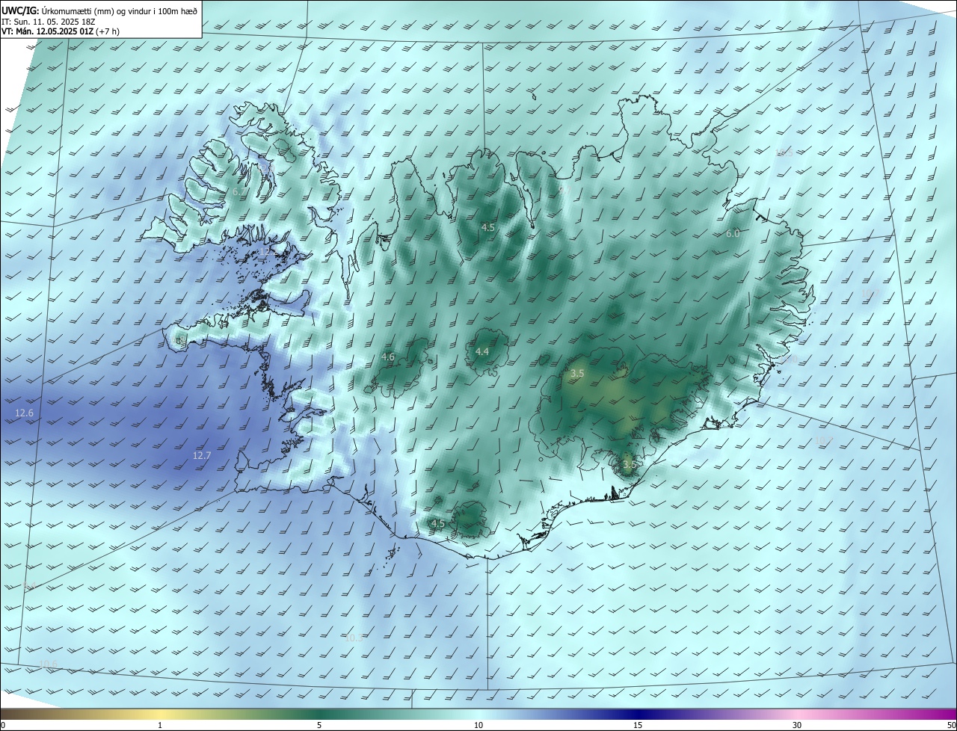
Task: Click the 12.7 value label off the west coast
Action: pyautogui.click(x=202, y=455)
